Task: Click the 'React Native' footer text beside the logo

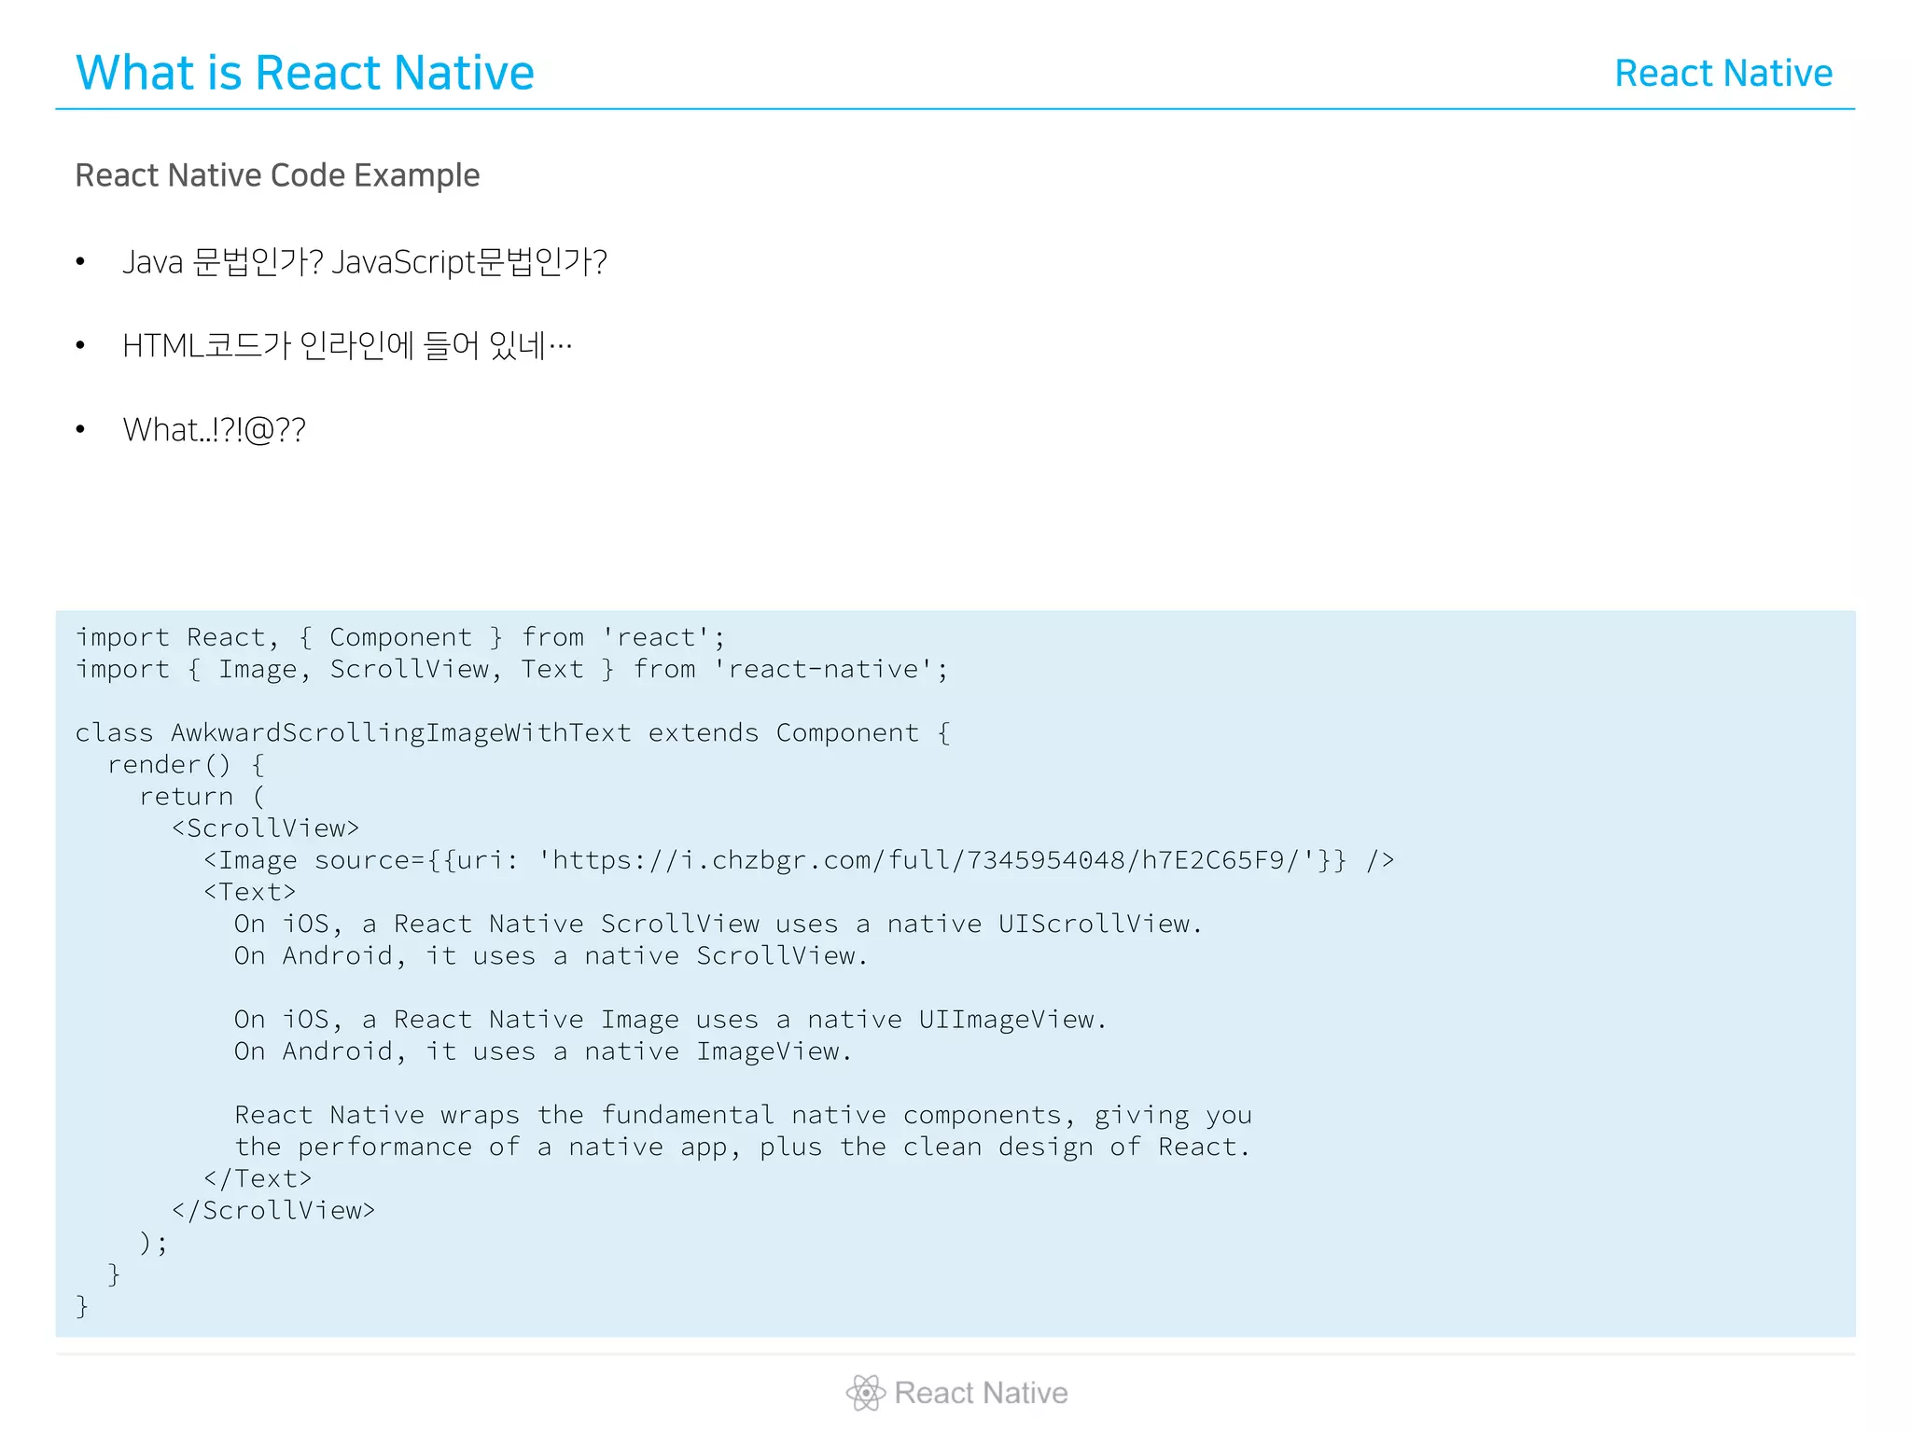Action: pyautogui.click(x=981, y=1393)
